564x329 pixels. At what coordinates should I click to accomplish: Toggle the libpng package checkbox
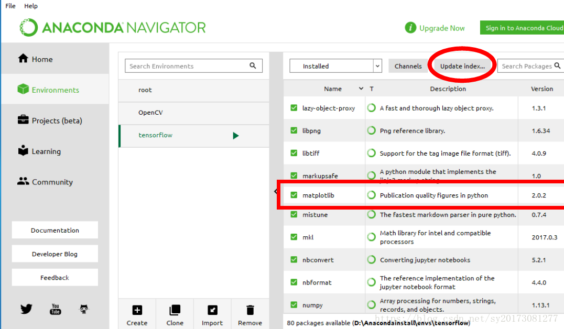tap(294, 130)
